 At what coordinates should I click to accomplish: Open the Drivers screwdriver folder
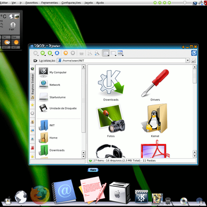(x=155, y=85)
